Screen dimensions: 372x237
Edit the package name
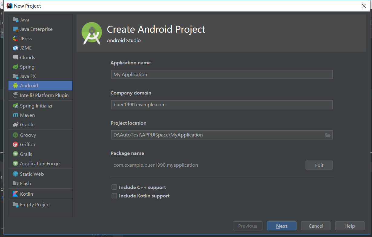click(319, 165)
